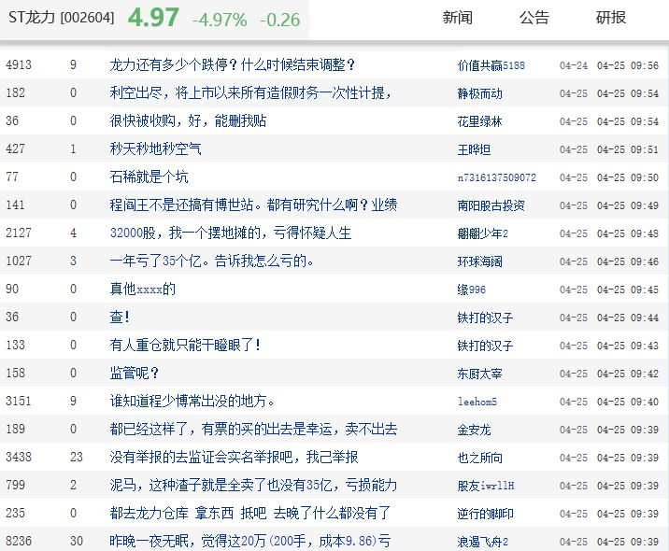This screenshot has width=669, height=551.
Task: Open post 谁知道程少博常出没的地方
Action: click(x=192, y=402)
